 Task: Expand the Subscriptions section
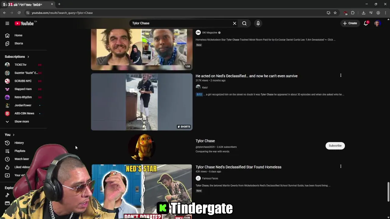click(17, 57)
